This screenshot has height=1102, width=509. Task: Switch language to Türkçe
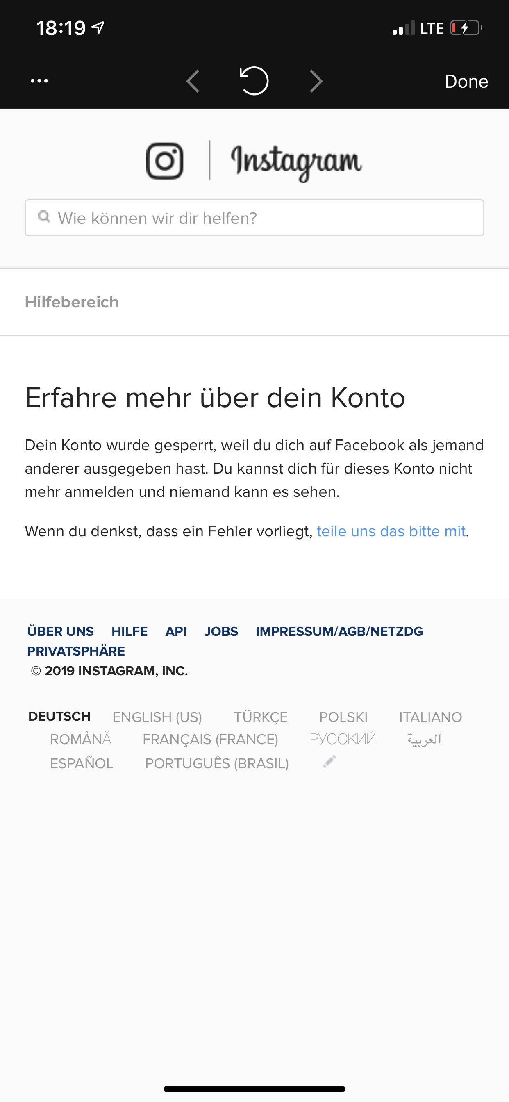point(261,717)
